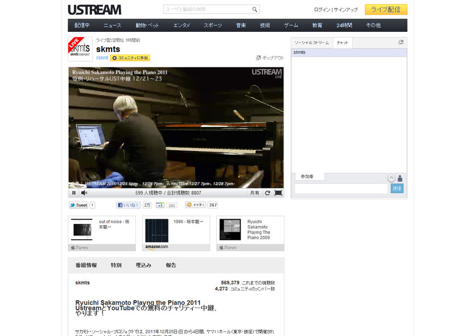
Task: Click the Google +1 count bubble
Action: click(172, 206)
